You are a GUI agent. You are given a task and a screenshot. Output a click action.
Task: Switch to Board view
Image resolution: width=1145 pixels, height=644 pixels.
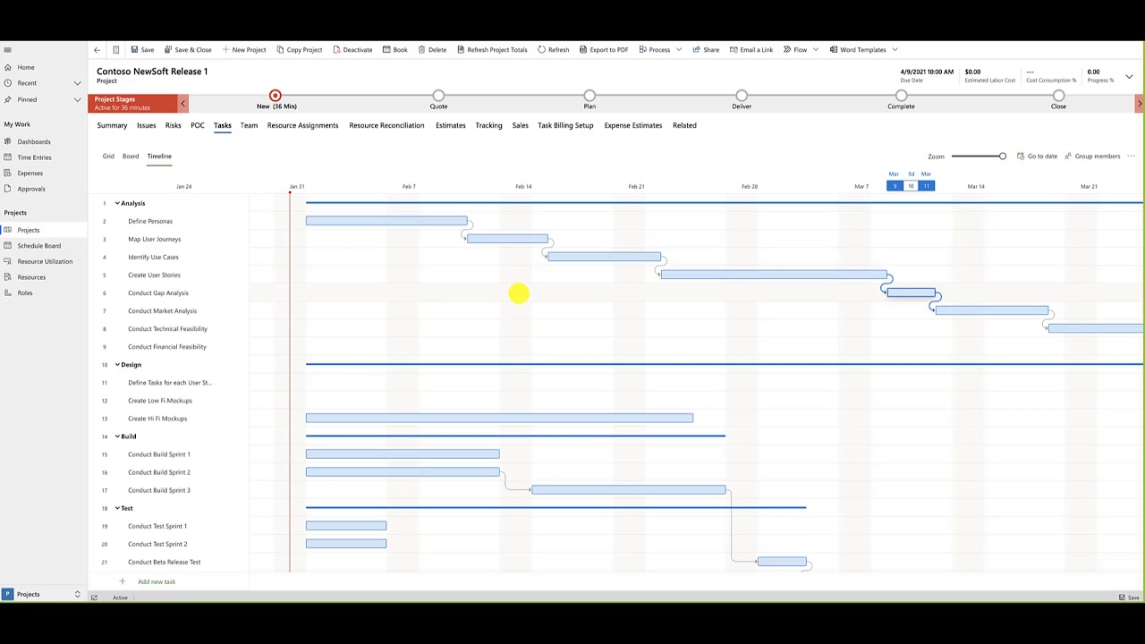click(x=131, y=157)
